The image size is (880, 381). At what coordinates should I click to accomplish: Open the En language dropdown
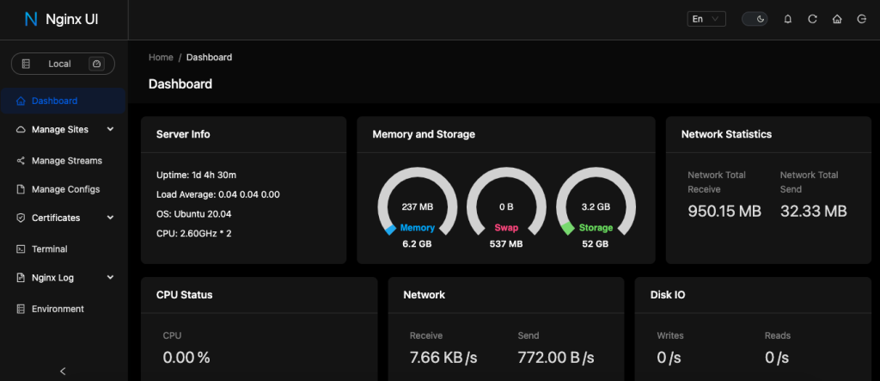coord(706,19)
